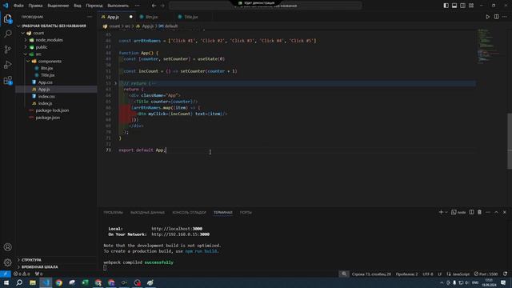
Task: Open the Manage gear icon
Action: [7, 262]
